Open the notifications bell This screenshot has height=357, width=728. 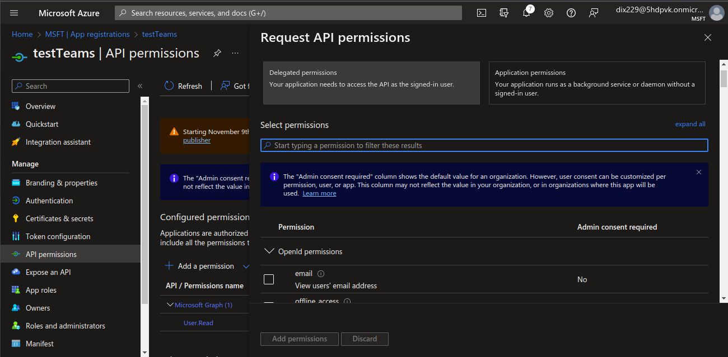526,13
